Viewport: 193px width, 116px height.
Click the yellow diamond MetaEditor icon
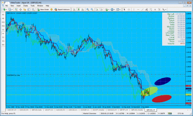tap(52, 10)
